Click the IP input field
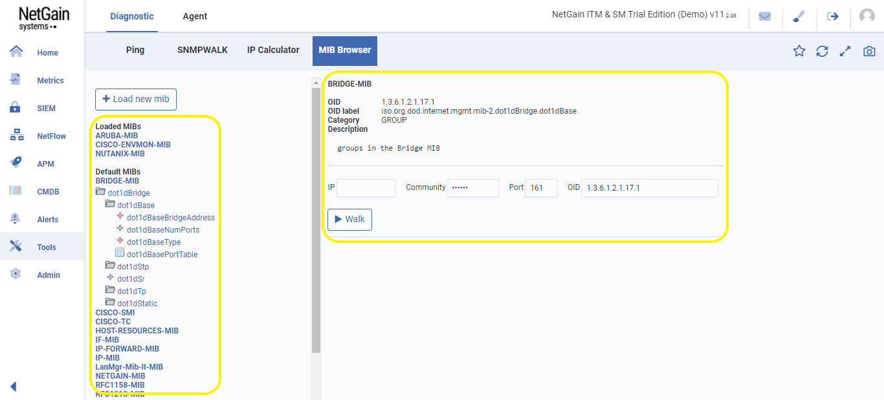 366,188
